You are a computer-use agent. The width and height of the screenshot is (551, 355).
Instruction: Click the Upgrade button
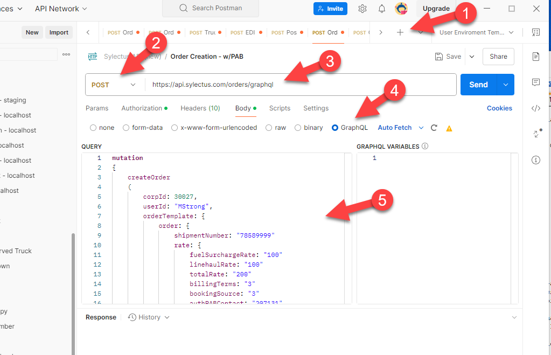(x=436, y=9)
